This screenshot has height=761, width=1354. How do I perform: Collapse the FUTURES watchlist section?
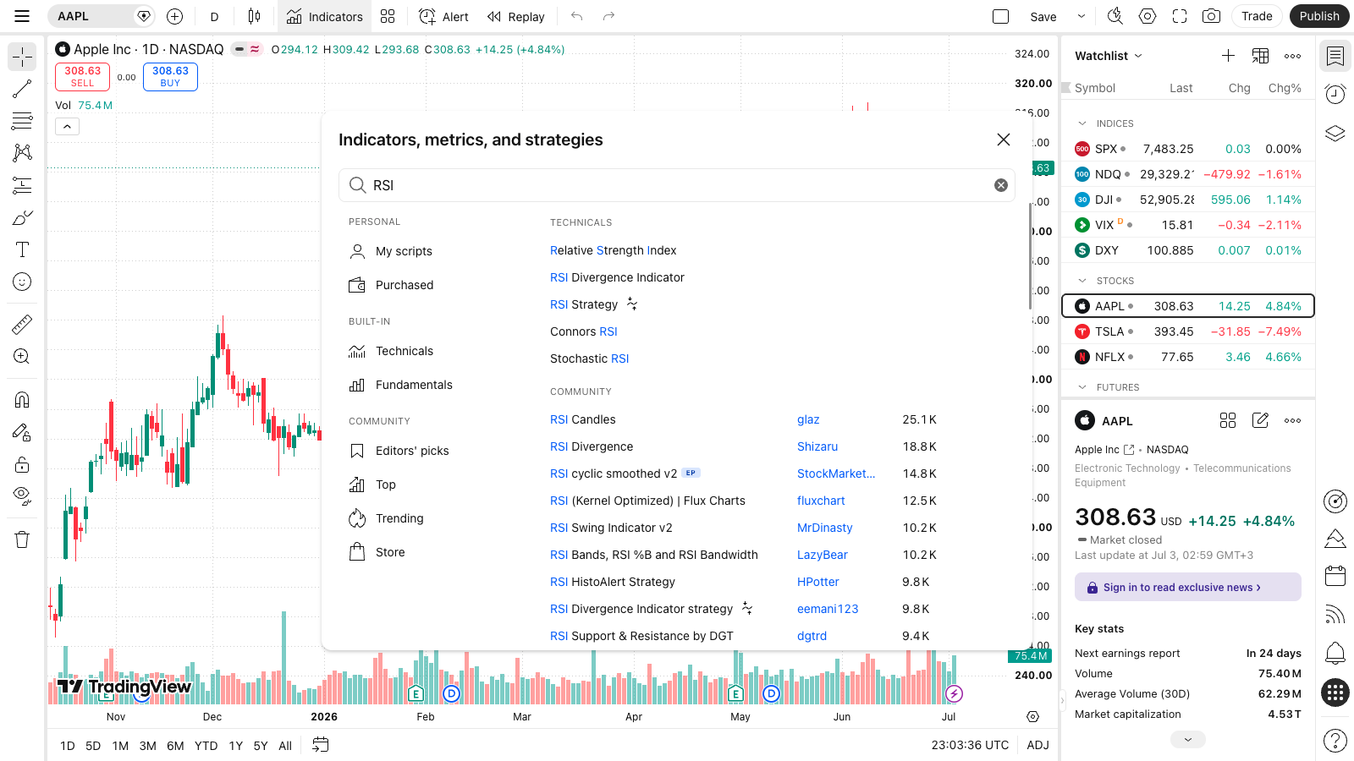point(1082,387)
